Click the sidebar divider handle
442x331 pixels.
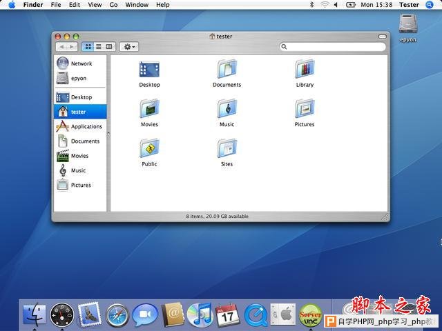pos(108,133)
